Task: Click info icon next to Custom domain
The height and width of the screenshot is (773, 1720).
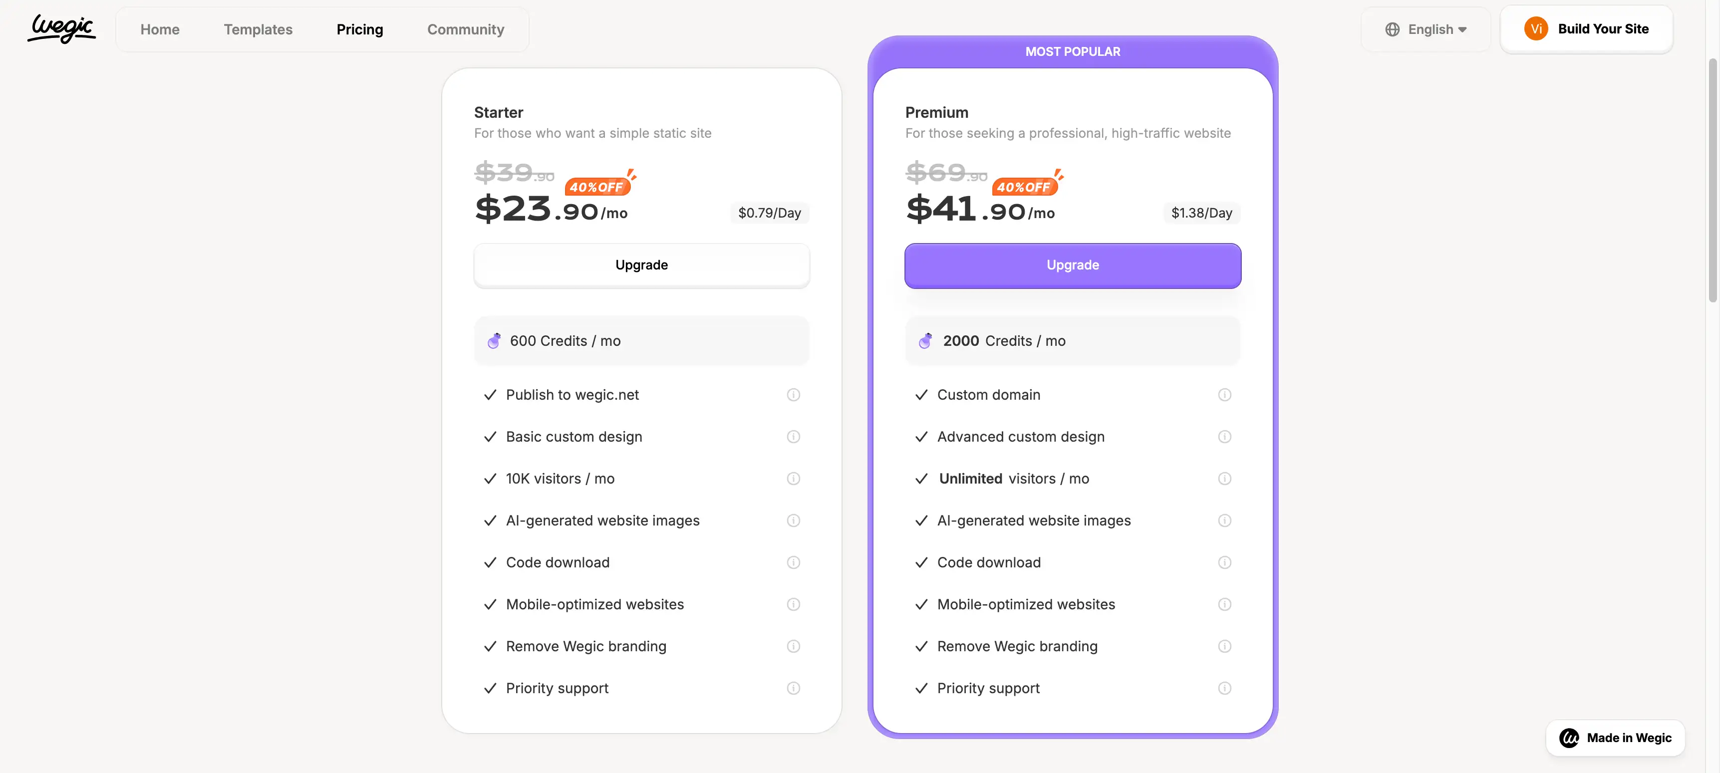Action: 1224,395
